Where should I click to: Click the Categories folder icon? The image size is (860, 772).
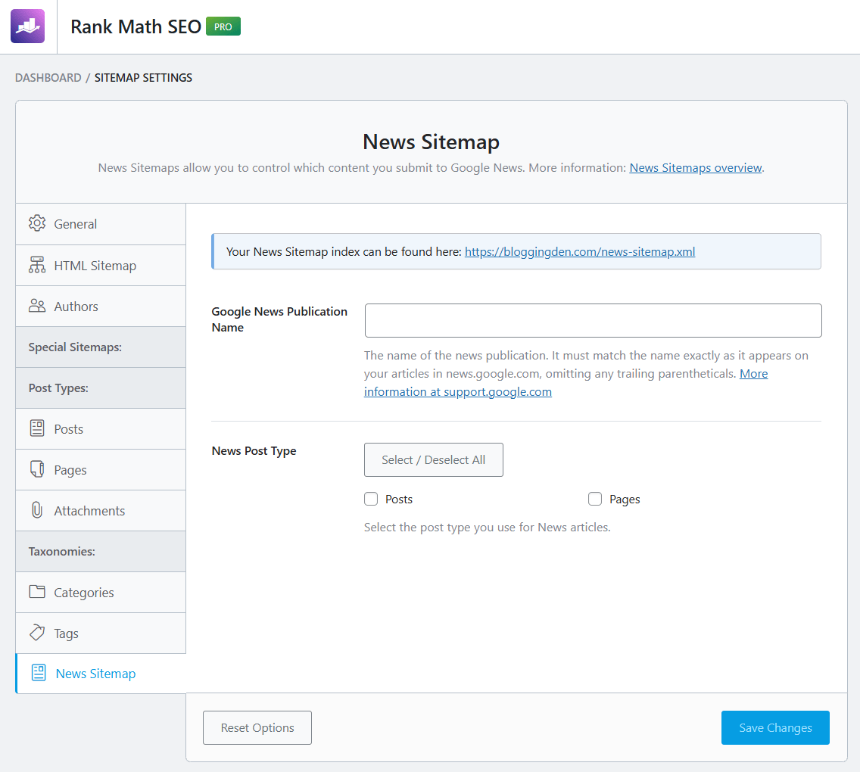(37, 592)
